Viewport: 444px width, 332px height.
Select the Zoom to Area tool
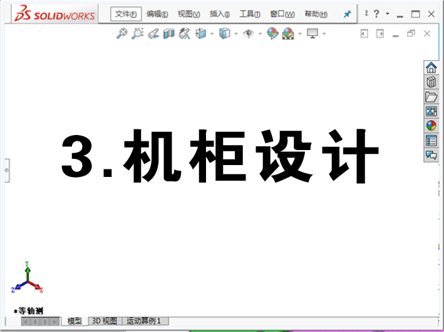(x=137, y=34)
